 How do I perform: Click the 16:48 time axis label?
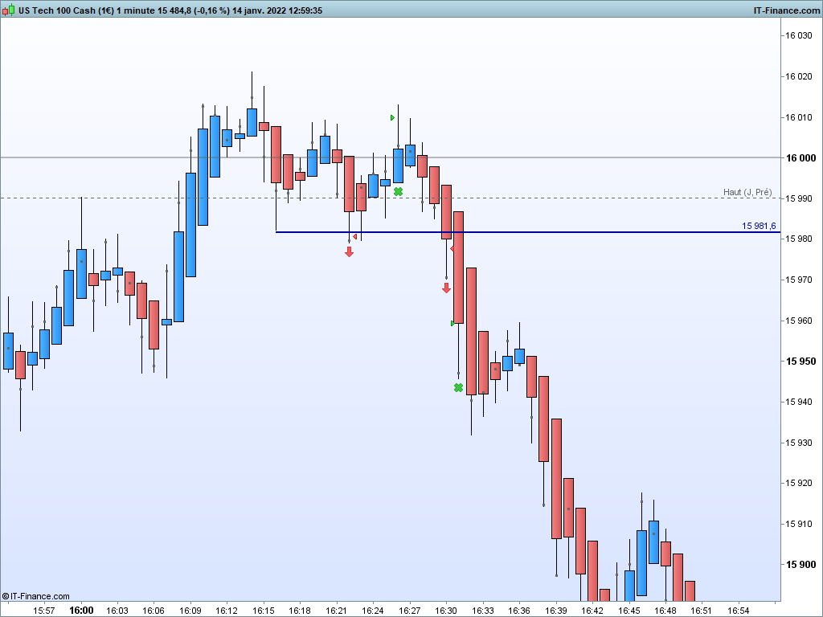[665, 611]
